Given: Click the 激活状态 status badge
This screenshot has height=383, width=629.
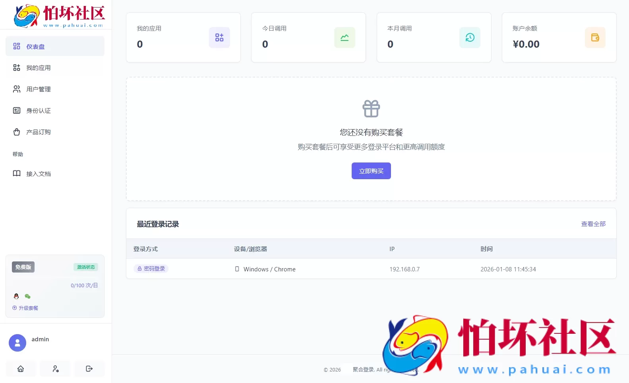Looking at the screenshot, I should pyautogui.click(x=86, y=267).
